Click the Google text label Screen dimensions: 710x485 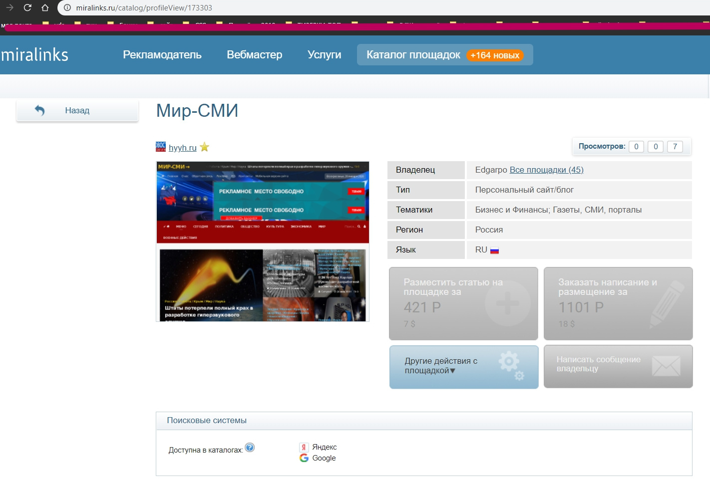click(324, 458)
